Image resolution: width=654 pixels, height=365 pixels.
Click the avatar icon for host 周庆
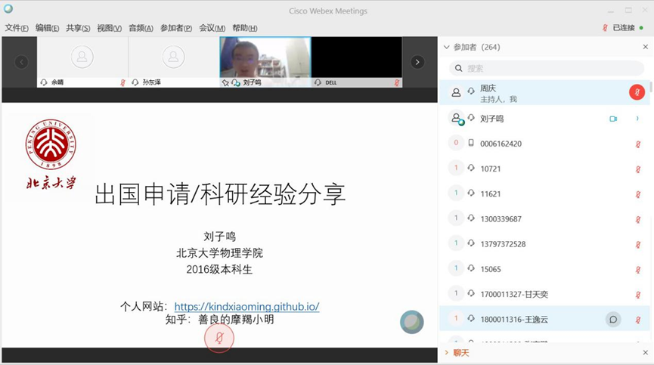pyautogui.click(x=456, y=93)
